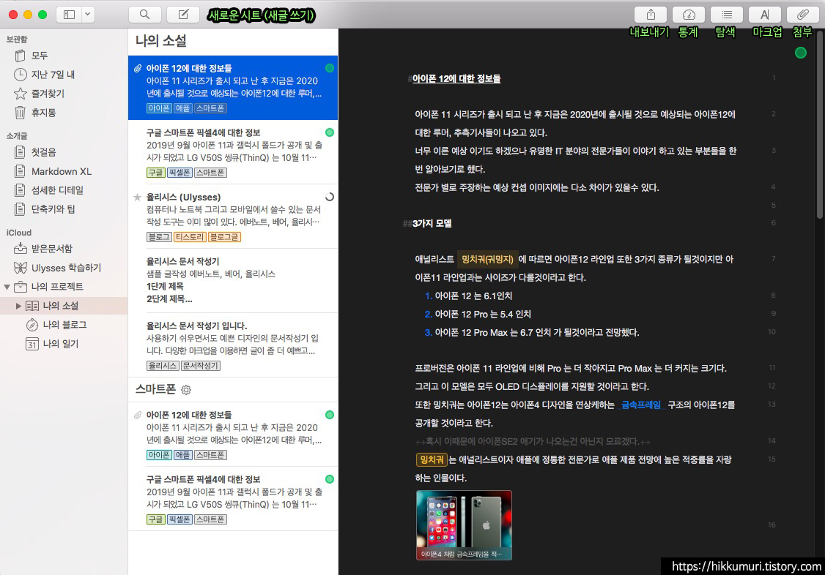Open the attachments paperclip icon
This screenshot has width=825, height=575.
802,15
